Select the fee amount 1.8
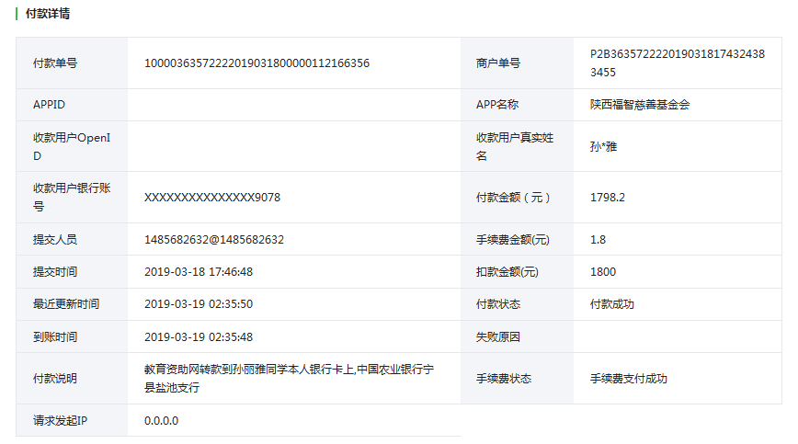This screenshot has width=798, height=444. (x=598, y=240)
